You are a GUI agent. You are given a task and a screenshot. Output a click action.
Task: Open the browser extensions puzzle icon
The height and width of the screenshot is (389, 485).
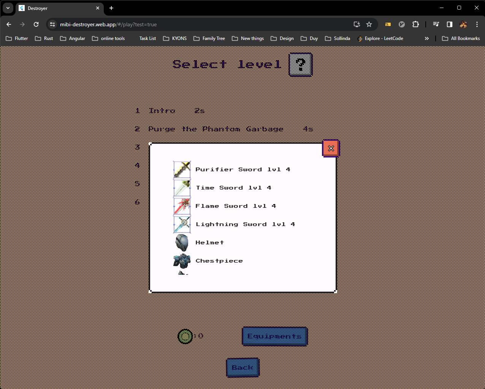pos(415,24)
